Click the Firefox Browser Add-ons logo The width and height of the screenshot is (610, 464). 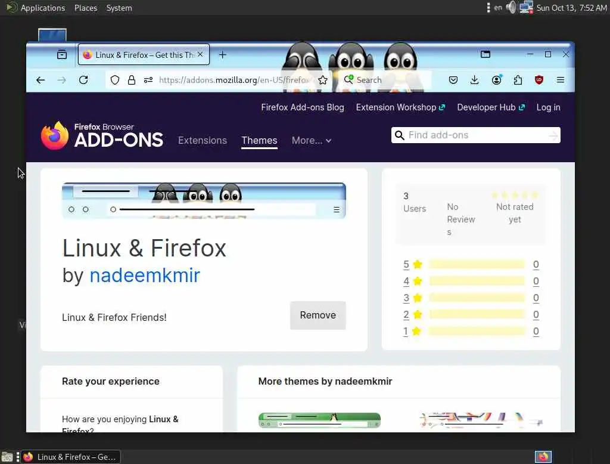[102, 135]
